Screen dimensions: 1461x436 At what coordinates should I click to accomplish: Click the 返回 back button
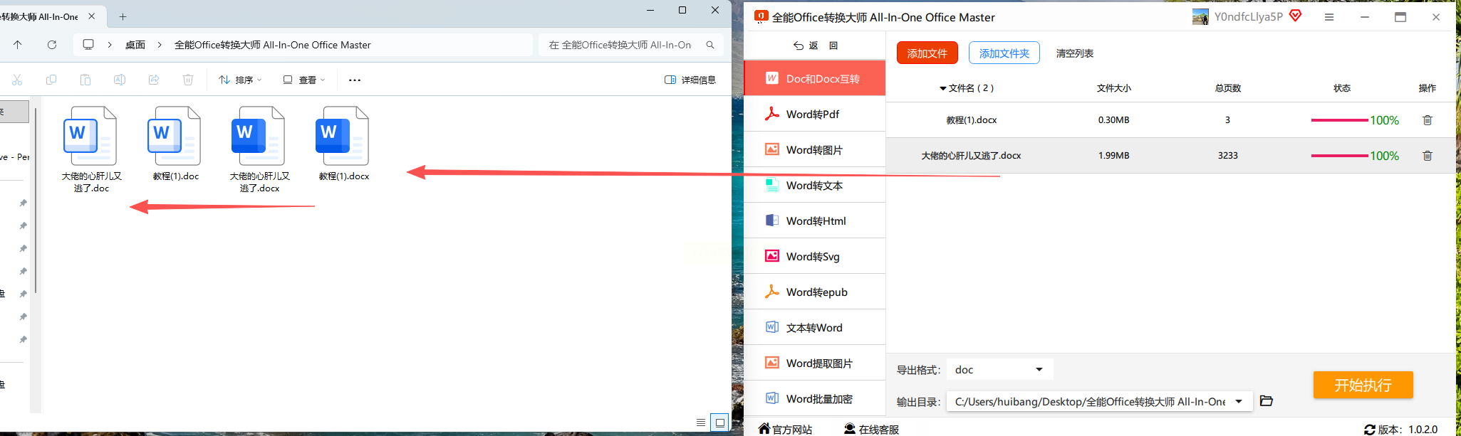pos(816,46)
